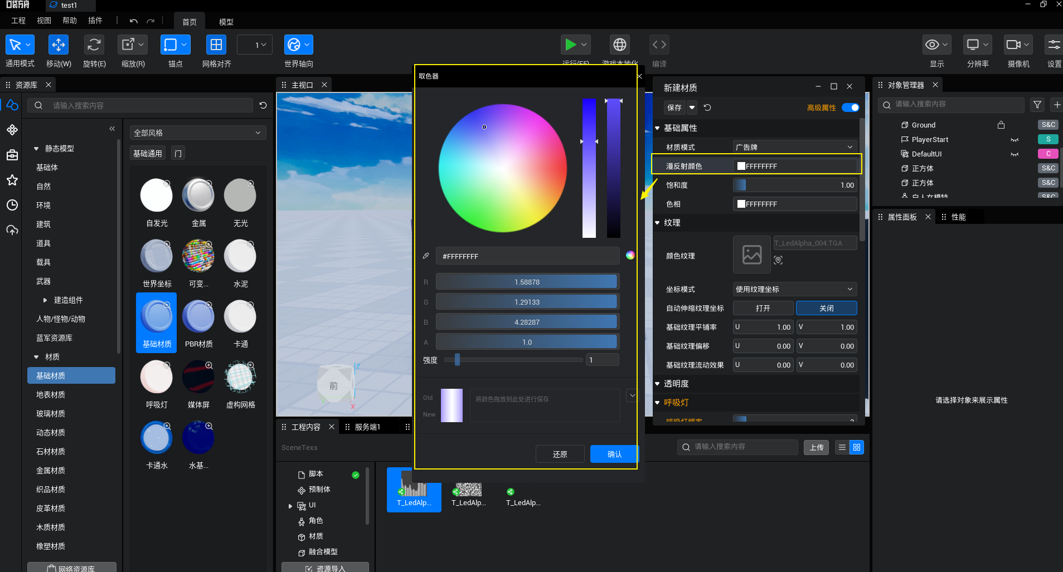1063x572 pixels.
Task: Open the toolbox briefcase sidebar icon
Action: 12,155
